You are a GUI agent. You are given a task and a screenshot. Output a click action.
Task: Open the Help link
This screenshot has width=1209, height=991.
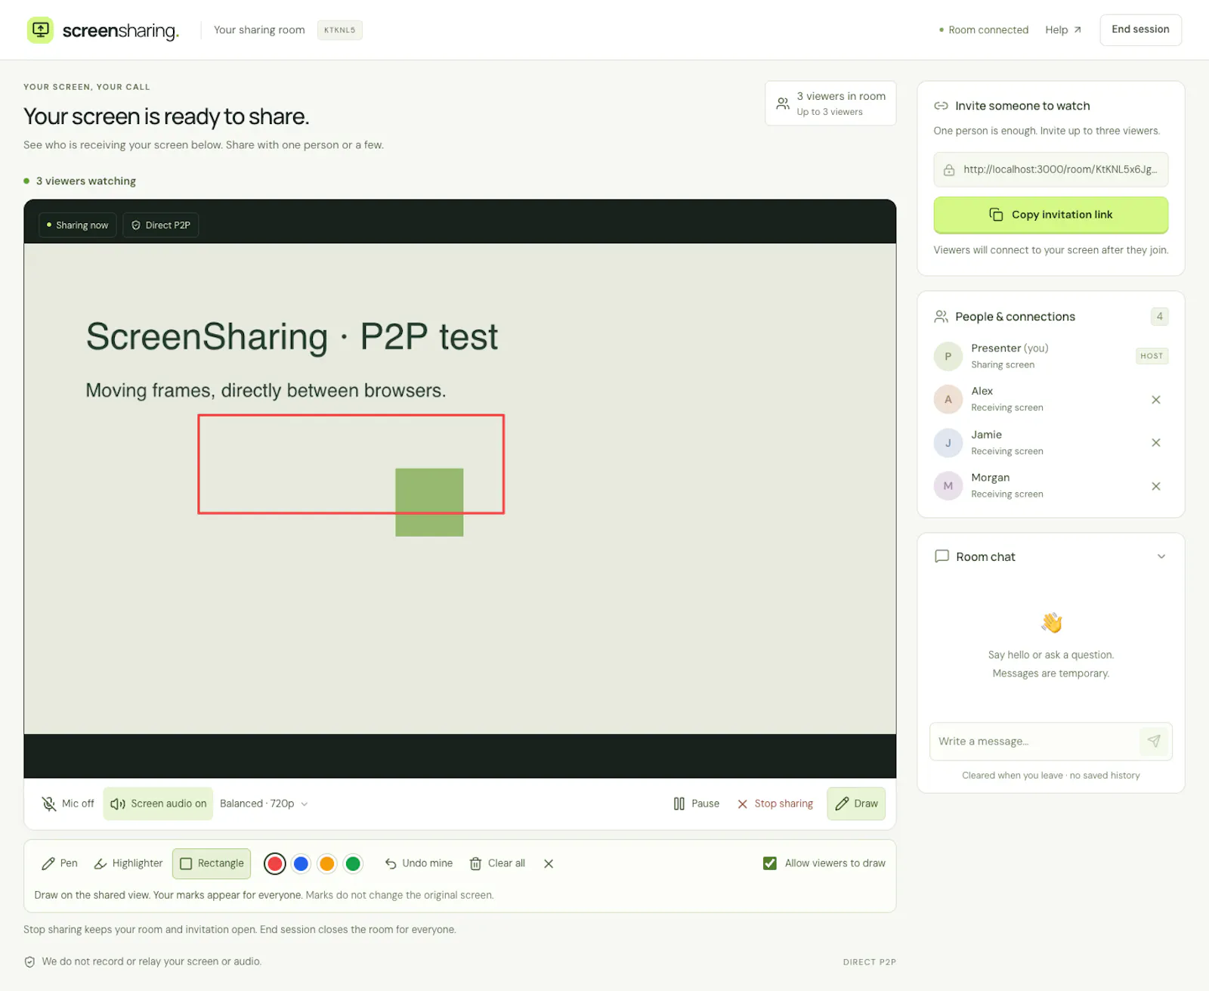[1063, 30]
